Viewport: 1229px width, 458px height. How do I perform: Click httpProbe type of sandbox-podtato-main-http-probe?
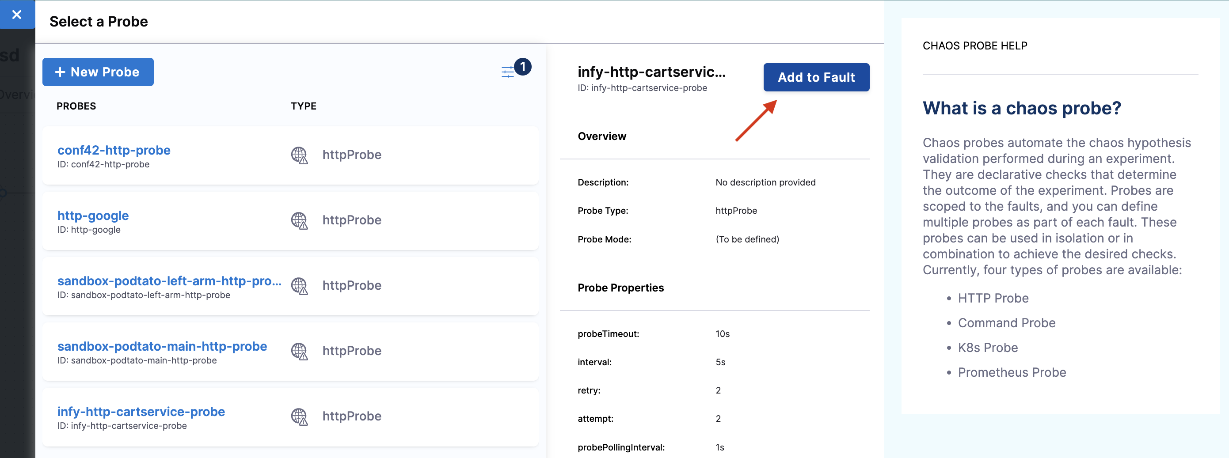pos(352,351)
